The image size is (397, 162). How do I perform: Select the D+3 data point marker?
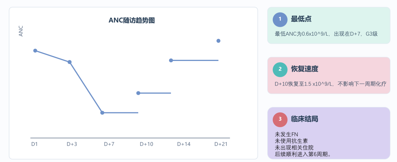pos(69,62)
